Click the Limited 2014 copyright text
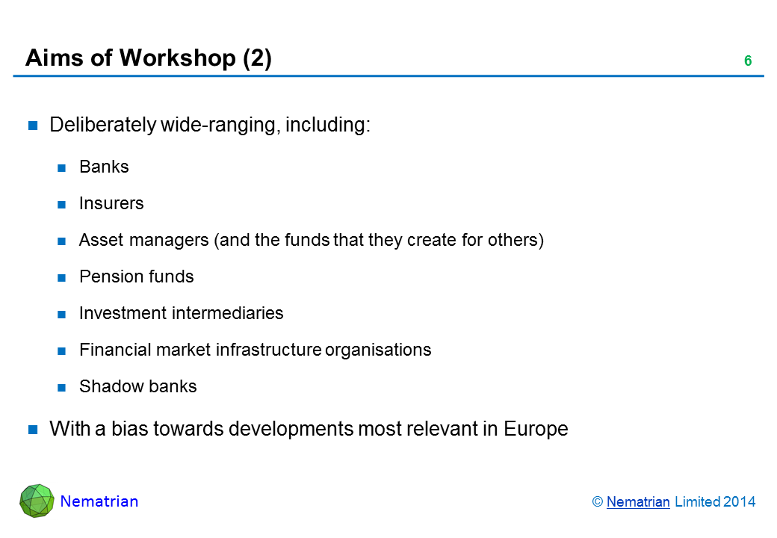This screenshot has width=777, height=538. coord(714,502)
